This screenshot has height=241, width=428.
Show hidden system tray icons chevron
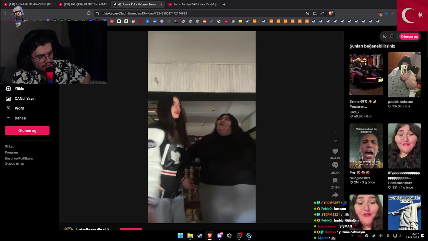click(352, 236)
